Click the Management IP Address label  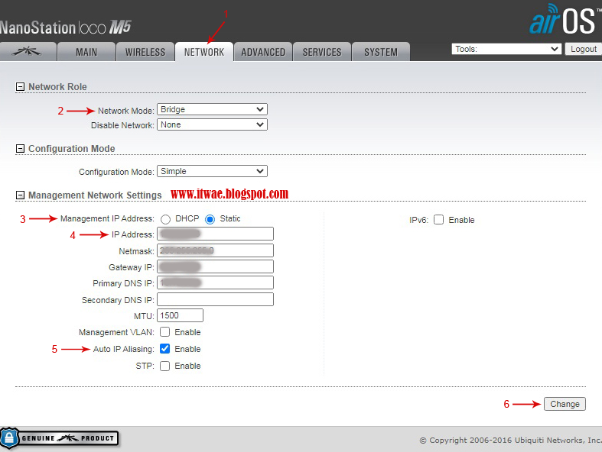[107, 218]
